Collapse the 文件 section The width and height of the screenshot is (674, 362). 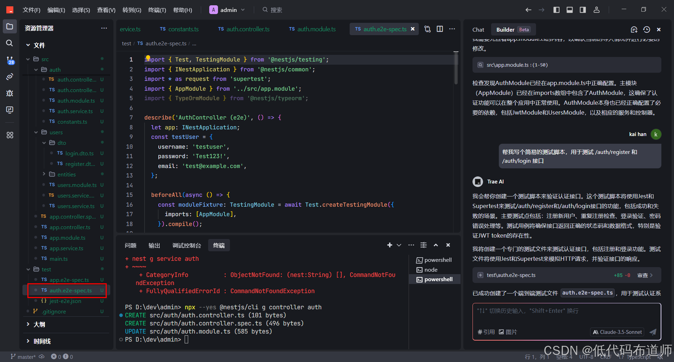(35, 45)
